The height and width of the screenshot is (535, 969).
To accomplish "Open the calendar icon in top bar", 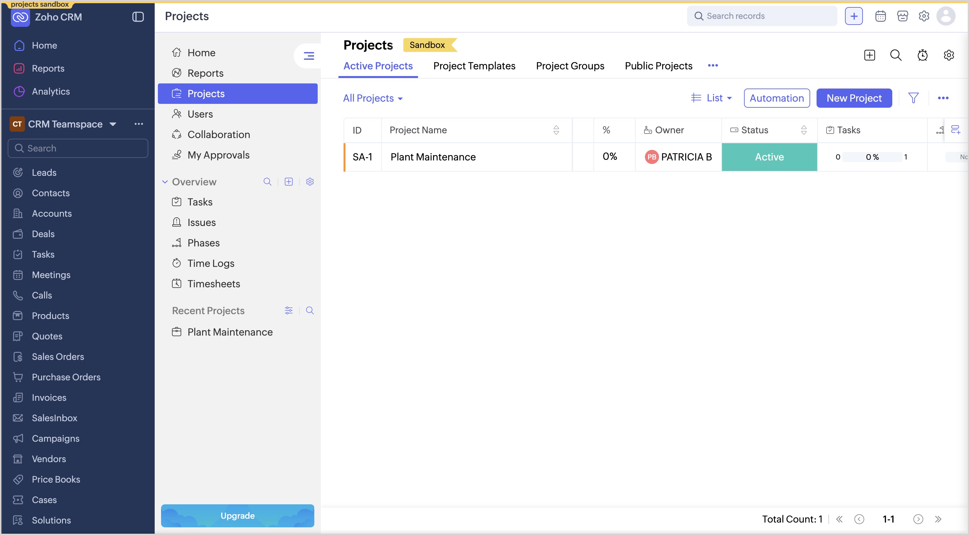I will click(880, 16).
